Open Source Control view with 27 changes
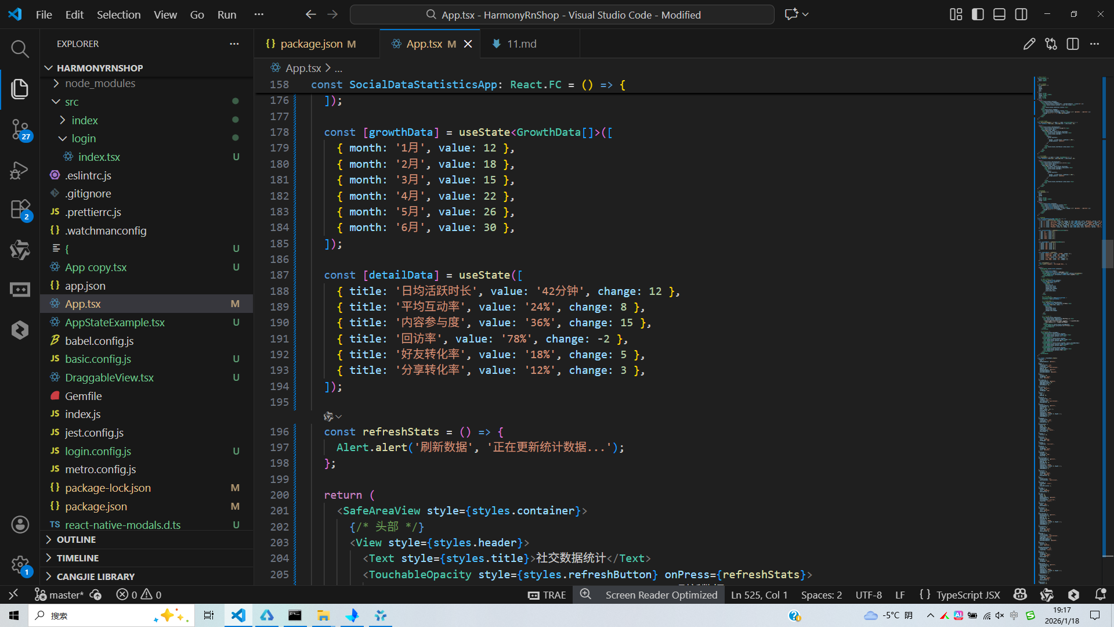This screenshot has height=627, width=1114. [x=20, y=129]
